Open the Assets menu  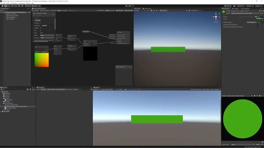click(x=8, y=3)
